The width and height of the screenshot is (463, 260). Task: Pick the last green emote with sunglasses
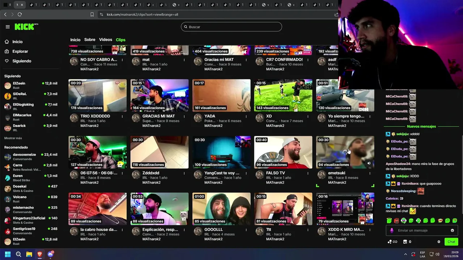pyautogui.click(x=455, y=220)
